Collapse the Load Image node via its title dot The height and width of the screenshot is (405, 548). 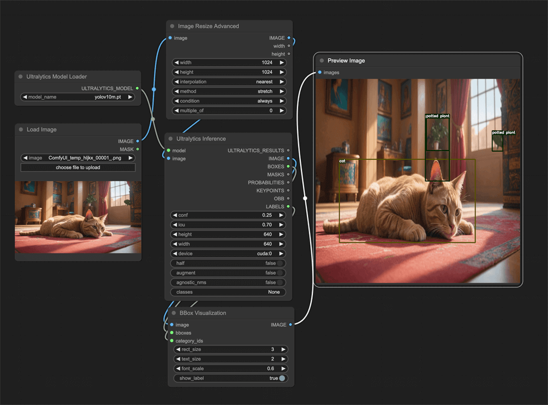point(21,130)
